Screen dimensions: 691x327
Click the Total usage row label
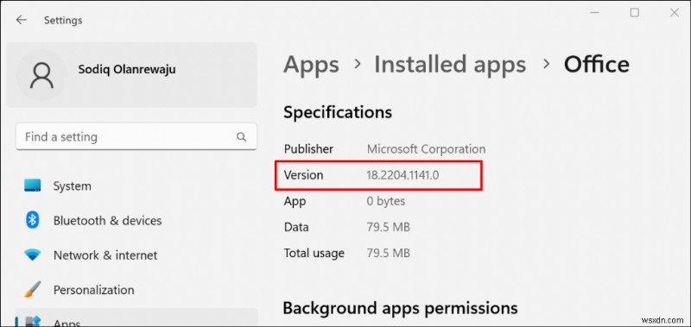(314, 253)
